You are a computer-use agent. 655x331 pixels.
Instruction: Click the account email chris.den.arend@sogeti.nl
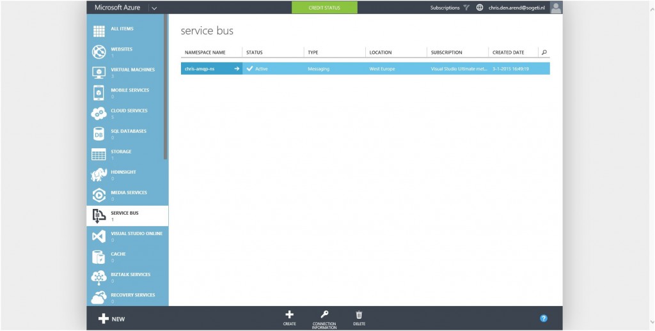(517, 8)
